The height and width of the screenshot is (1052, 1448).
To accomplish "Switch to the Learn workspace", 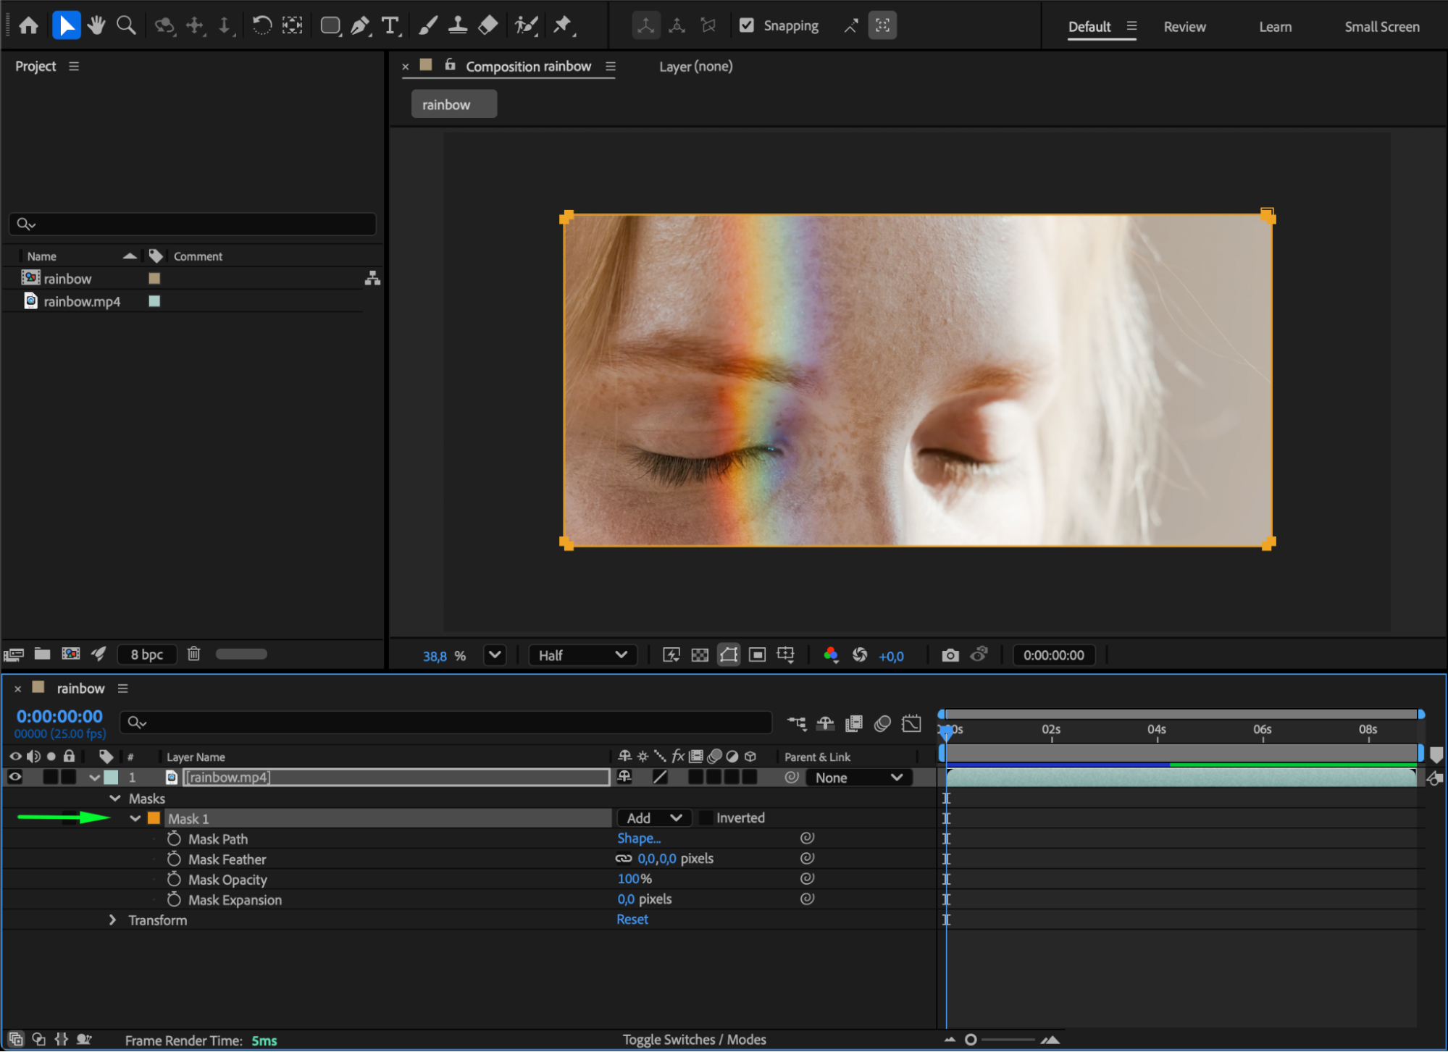I will 1275,27.
